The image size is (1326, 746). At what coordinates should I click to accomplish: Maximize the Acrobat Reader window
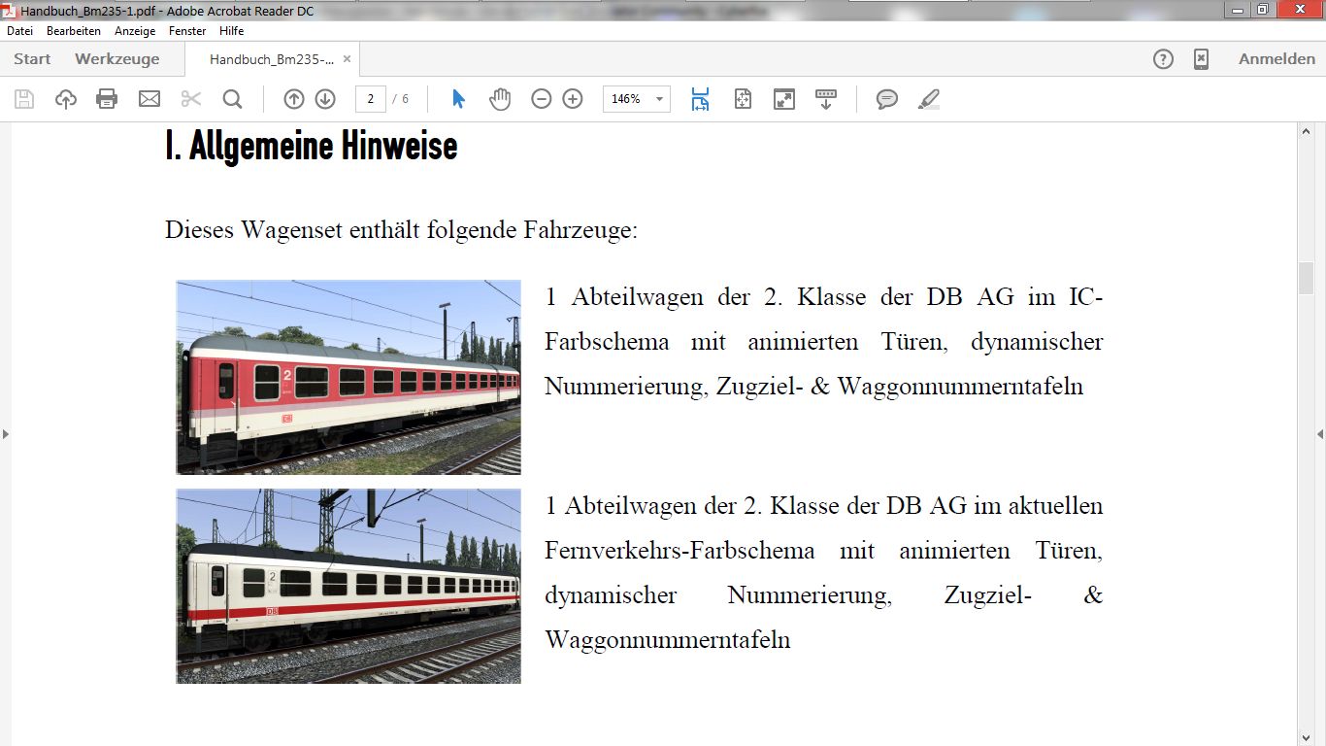click(x=1263, y=10)
